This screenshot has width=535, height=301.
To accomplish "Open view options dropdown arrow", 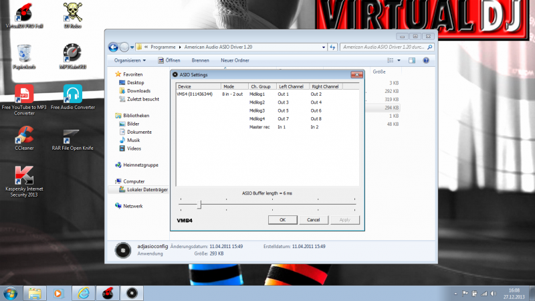I will point(399,60).
